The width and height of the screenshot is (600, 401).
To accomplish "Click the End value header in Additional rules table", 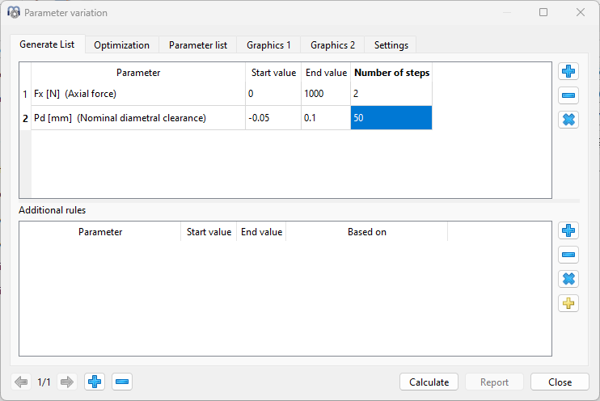I will point(261,232).
